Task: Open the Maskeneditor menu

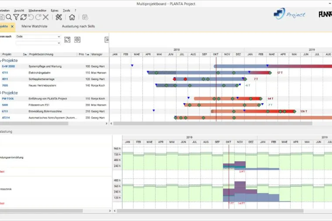Action: point(37,10)
